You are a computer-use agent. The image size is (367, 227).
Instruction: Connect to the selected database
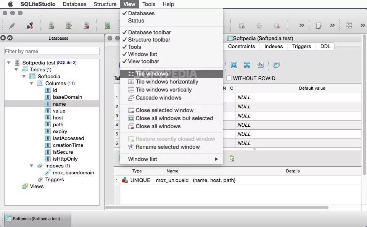[x=13, y=26]
